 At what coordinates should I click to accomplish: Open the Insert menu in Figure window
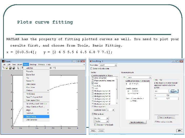coord(20,64)
